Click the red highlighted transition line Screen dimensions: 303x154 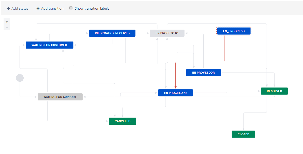pos(200,62)
